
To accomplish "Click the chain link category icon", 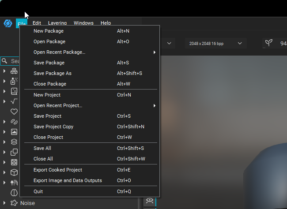I will click(x=14, y=122).
